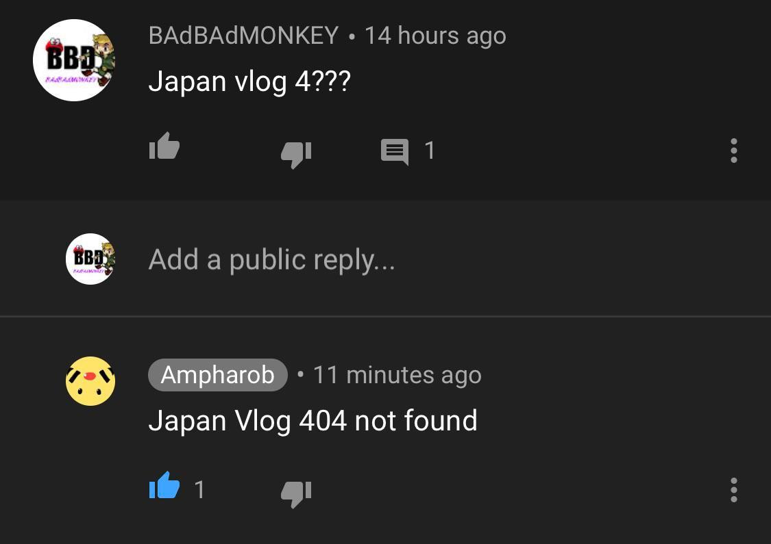
Task: Tap the divider line below the reply box
Action: pyautogui.click(x=385, y=317)
